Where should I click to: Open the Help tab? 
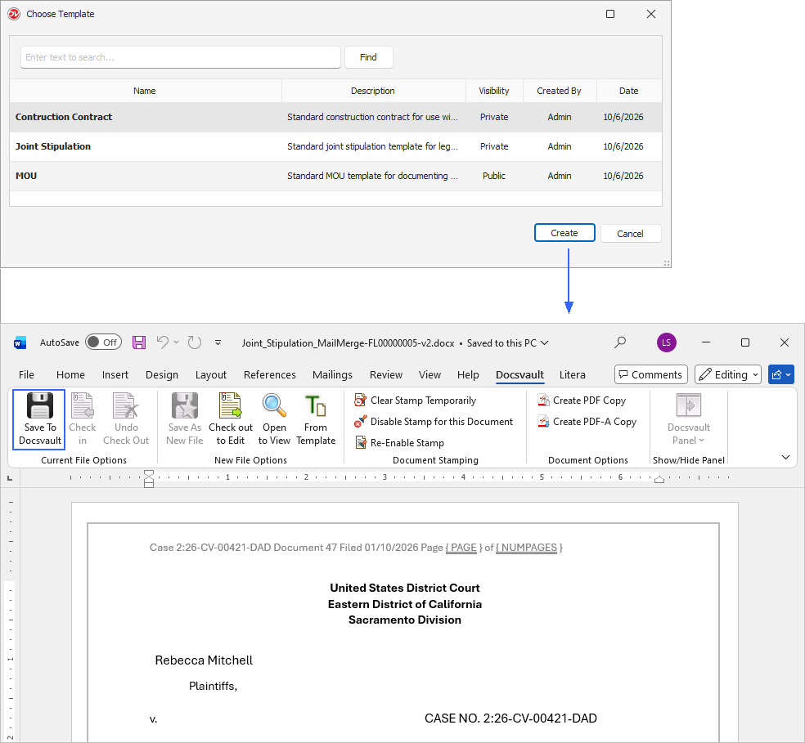click(468, 374)
